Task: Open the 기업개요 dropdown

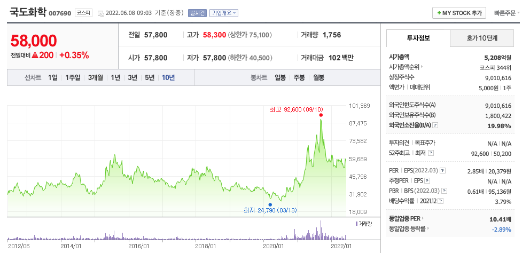Action: [224, 13]
